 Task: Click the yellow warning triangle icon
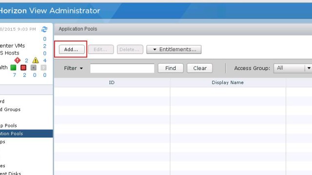click(x=36, y=60)
